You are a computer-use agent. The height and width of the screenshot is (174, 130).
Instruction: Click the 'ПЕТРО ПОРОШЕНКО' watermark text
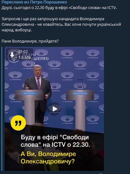click(36, 57)
